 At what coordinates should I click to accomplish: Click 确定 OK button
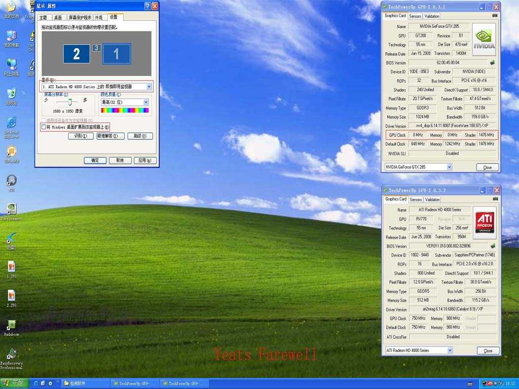[95, 161]
